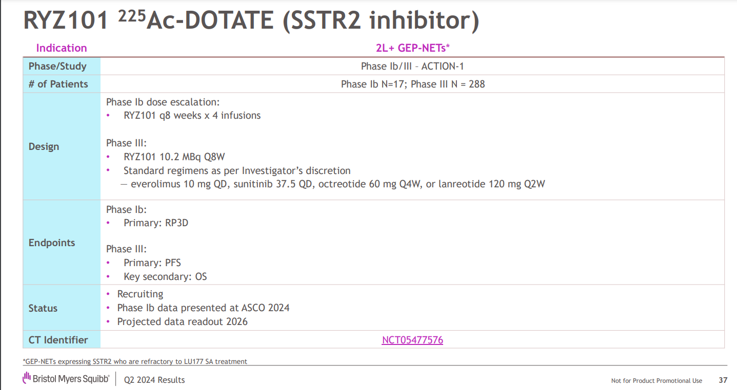The width and height of the screenshot is (737, 390).
Task: Click the RYZ101 10.2 MBq Q8W bullet
Action: (174, 157)
